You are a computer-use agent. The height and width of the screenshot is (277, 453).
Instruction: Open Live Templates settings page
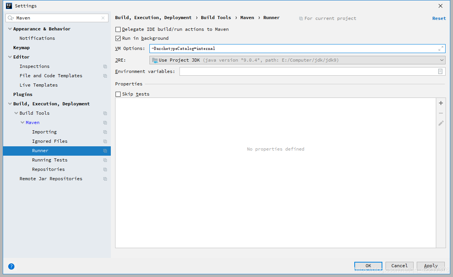tap(39, 85)
